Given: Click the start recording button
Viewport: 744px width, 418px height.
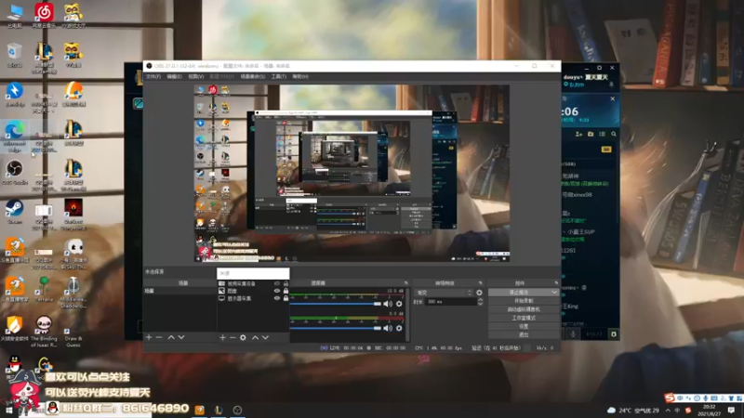Looking at the screenshot, I should pyautogui.click(x=524, y=301).
